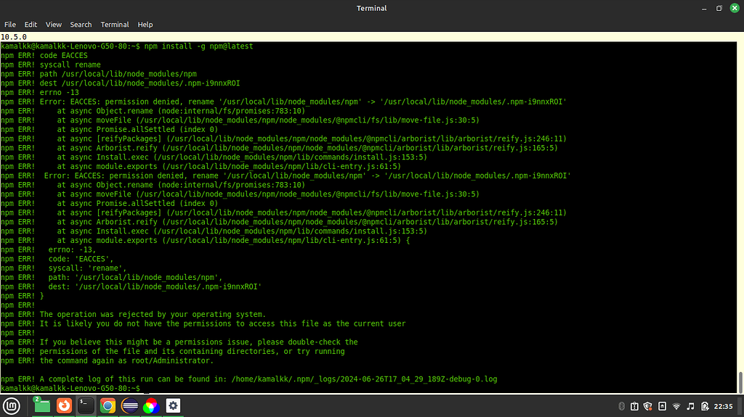
Task: Open the Terminal menu in menu bar
Action: click(115, 25)
